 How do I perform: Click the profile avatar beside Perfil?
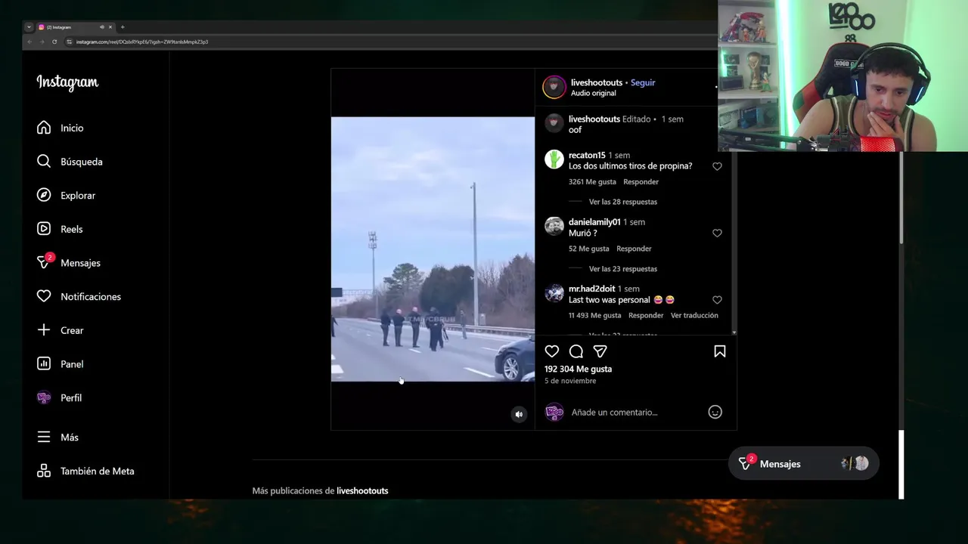point(44,397)
